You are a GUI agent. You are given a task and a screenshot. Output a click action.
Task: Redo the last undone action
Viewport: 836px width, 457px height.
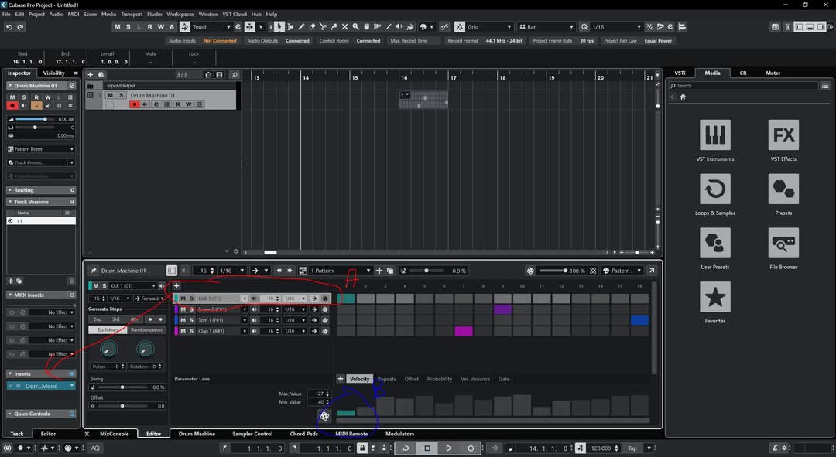pyautogui.click(x=20, y=26)
